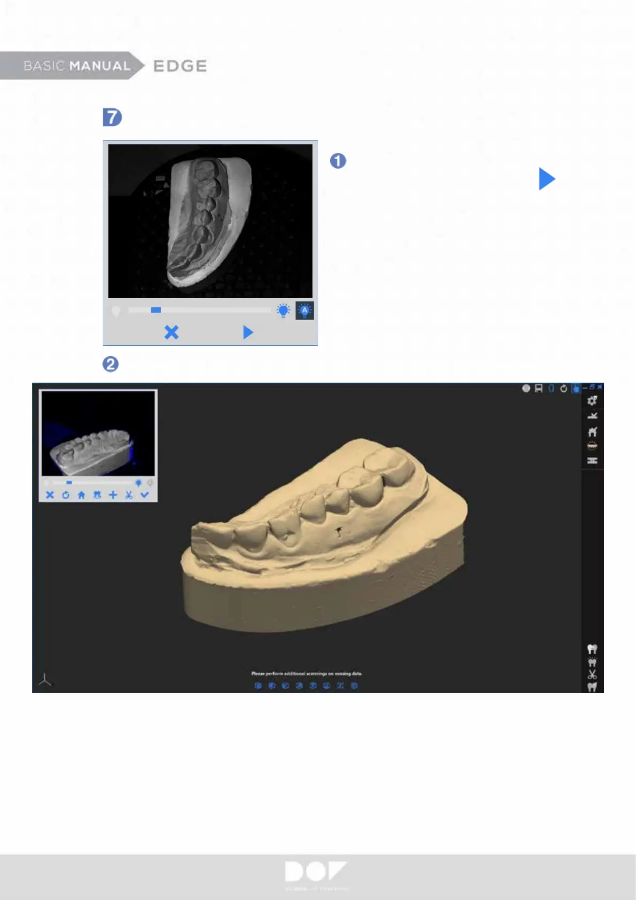Click the XYZ axis indicator in viewport corner
The height and width of the screenshot is (900, 636).
(45, 680)
